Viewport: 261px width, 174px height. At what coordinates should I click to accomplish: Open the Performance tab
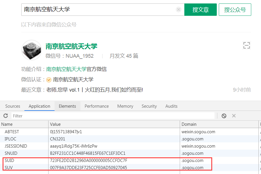pyautogui.click(x=96, y=106)
